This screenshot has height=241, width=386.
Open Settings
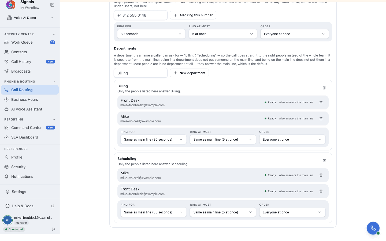pyautogui.click(x=30, y=192)
